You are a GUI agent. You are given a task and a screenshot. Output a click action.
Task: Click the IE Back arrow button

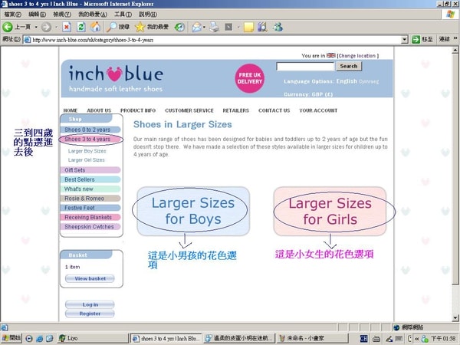coord(8,27)
